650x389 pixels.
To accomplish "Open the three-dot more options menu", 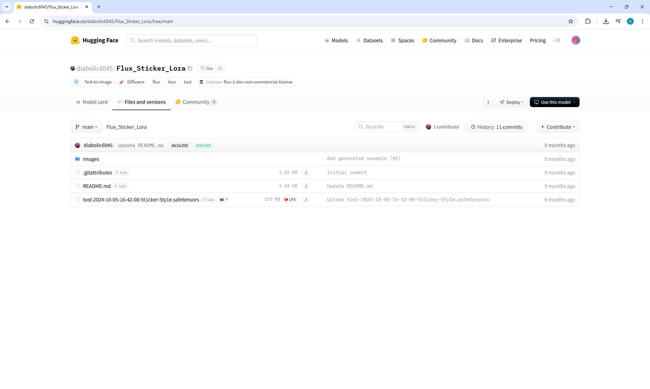I will pyautogui.click(x=488, y=102).
